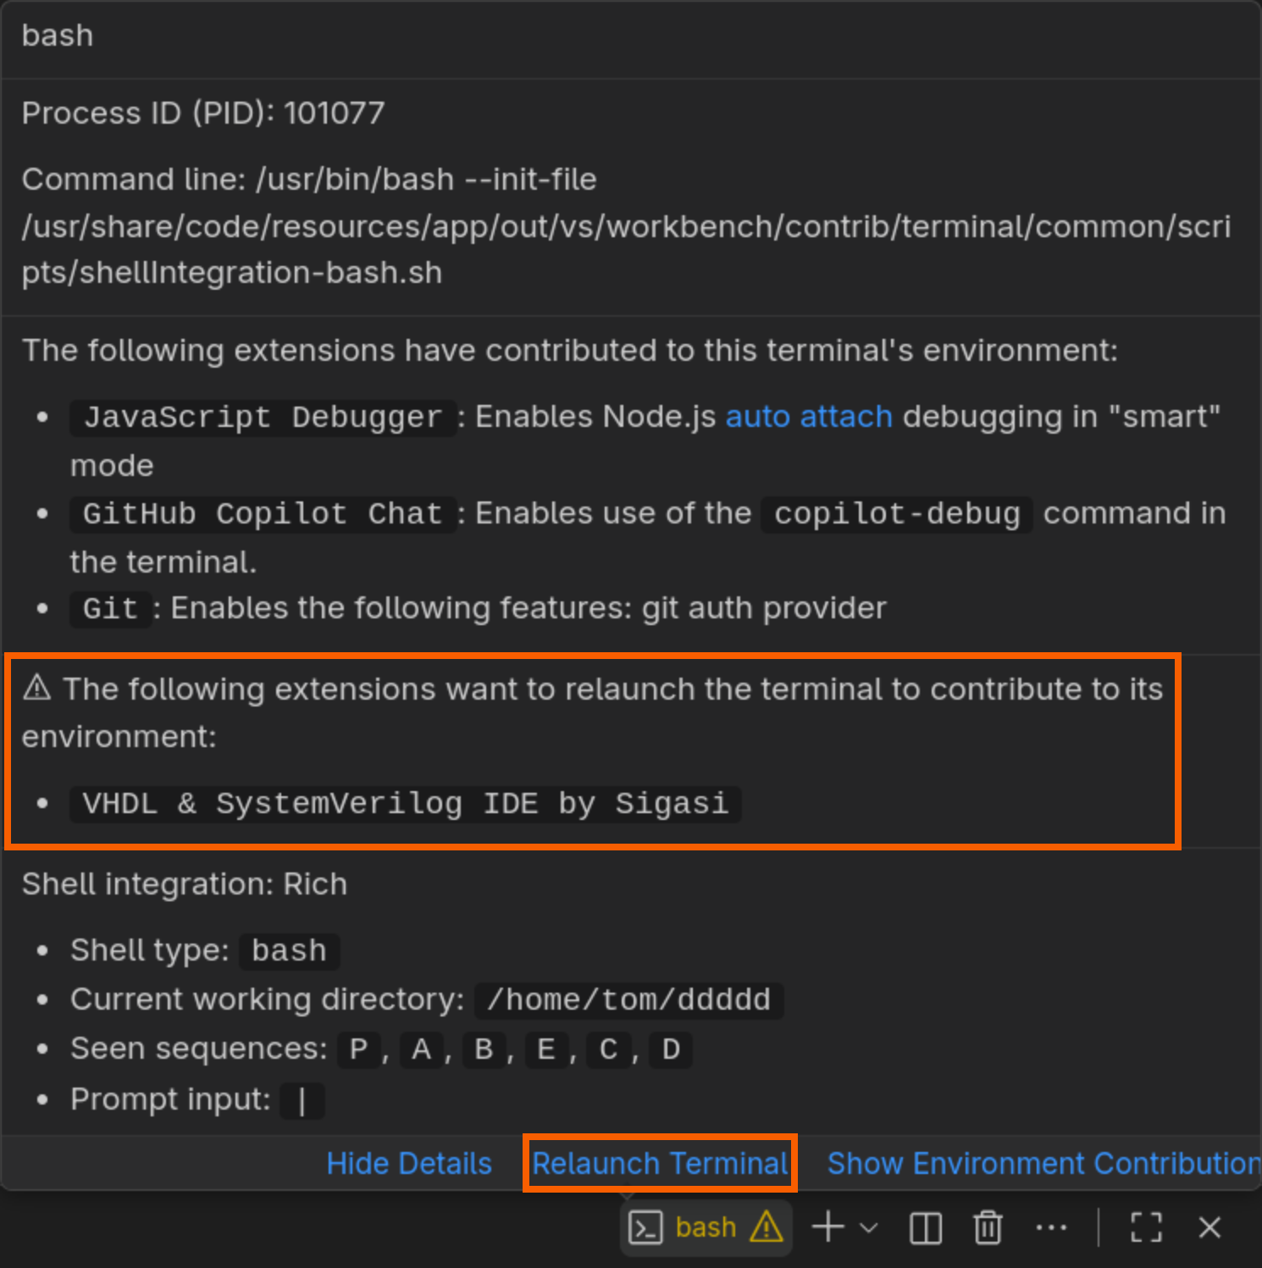Viewport: 1262px width, 1268px height.
Task: Click Relaunch Terminal
Action: click(660, 1163)
